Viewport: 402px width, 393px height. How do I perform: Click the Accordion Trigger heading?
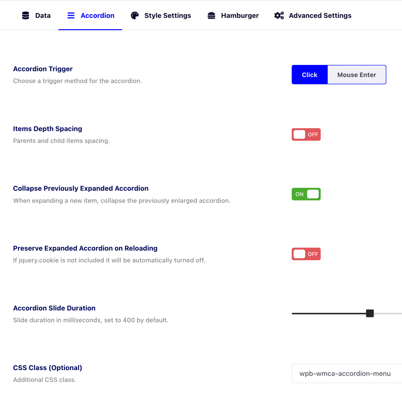click(x=43, y=69)
